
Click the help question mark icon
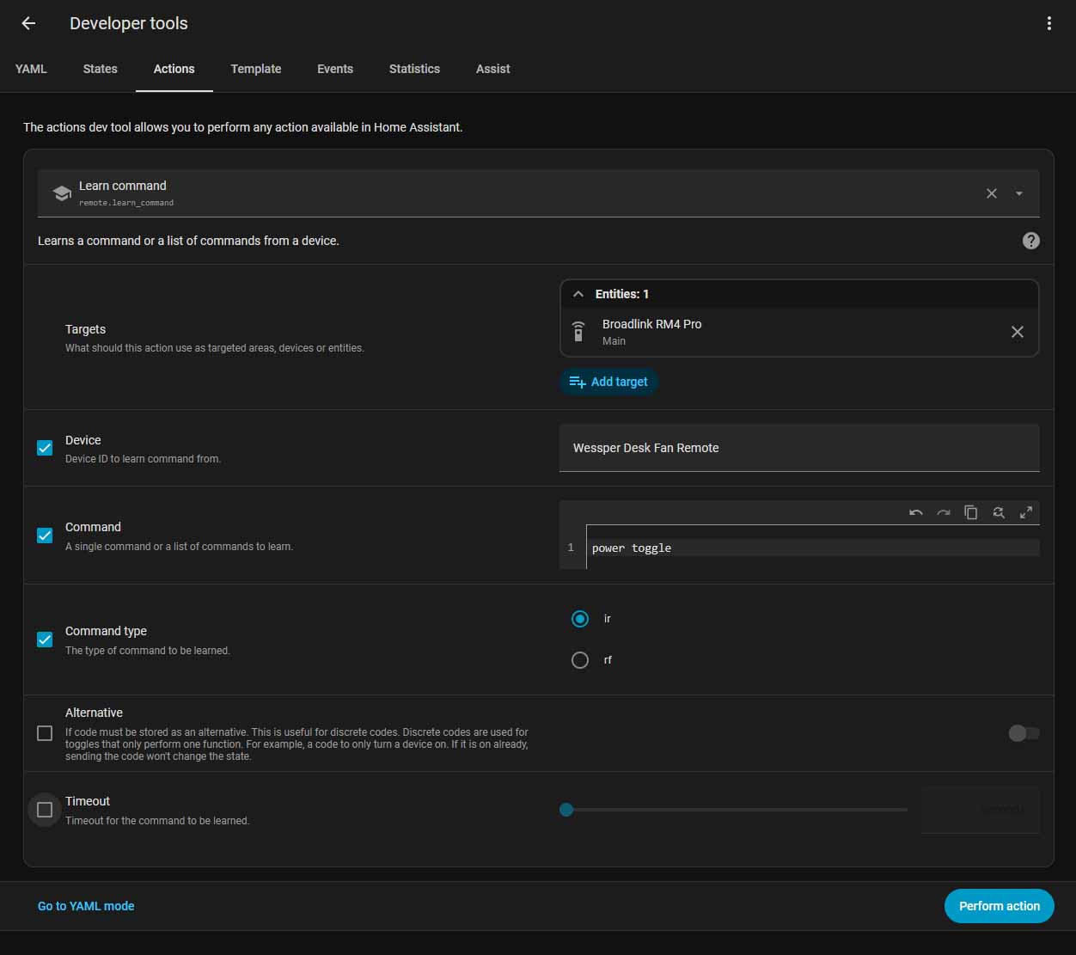point(1030,241)
